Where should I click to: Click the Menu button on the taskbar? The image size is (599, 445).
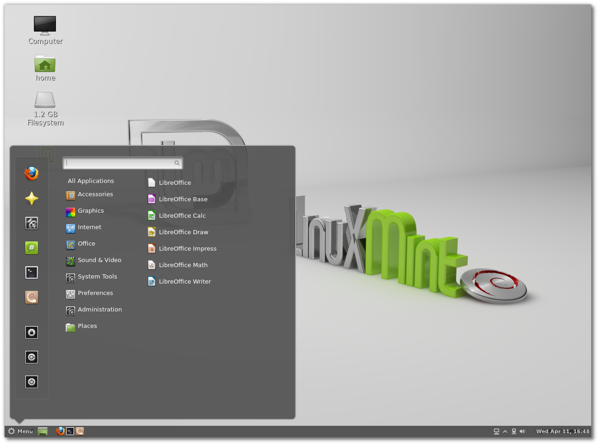pos(20,431)
